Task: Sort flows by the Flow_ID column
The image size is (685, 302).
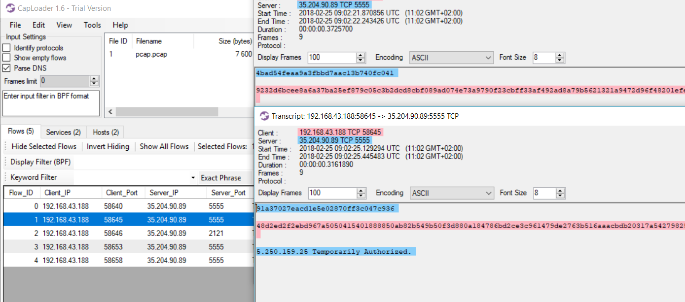Action: click(x=22, y=193)
